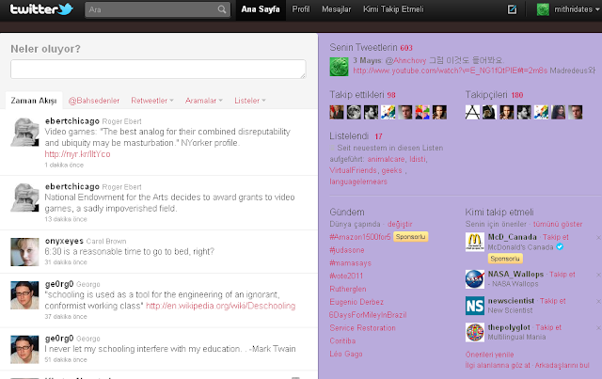Open the #judasone trending topic
This screenshot has height=379, width=602.
click(x=347, y=250)
